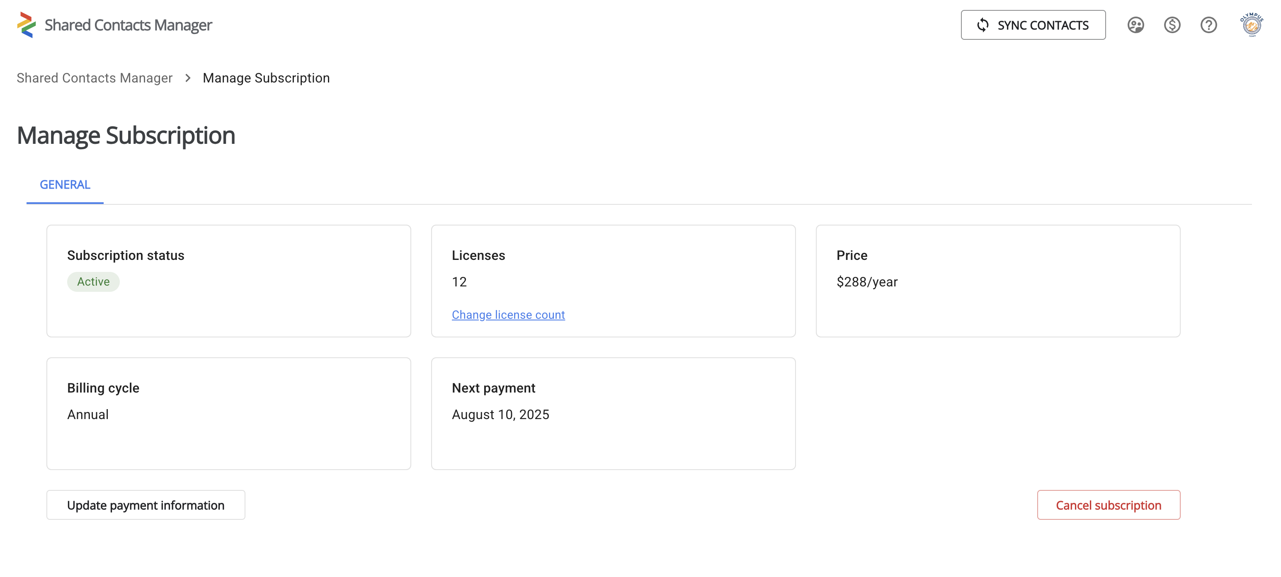This screenshot has height=577, width=1281.
Task: Open Shared Contacts Manager breadcrumb link
Action: 95,78
